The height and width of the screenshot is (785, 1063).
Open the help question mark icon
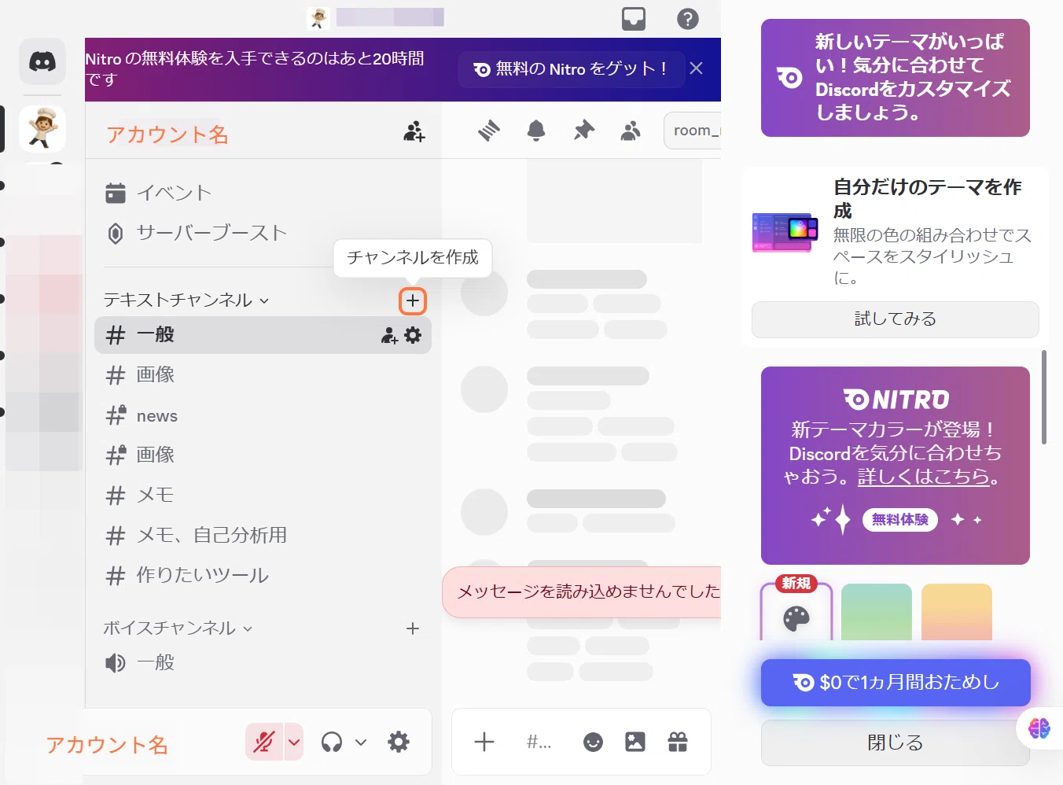[x=688, y=19]
